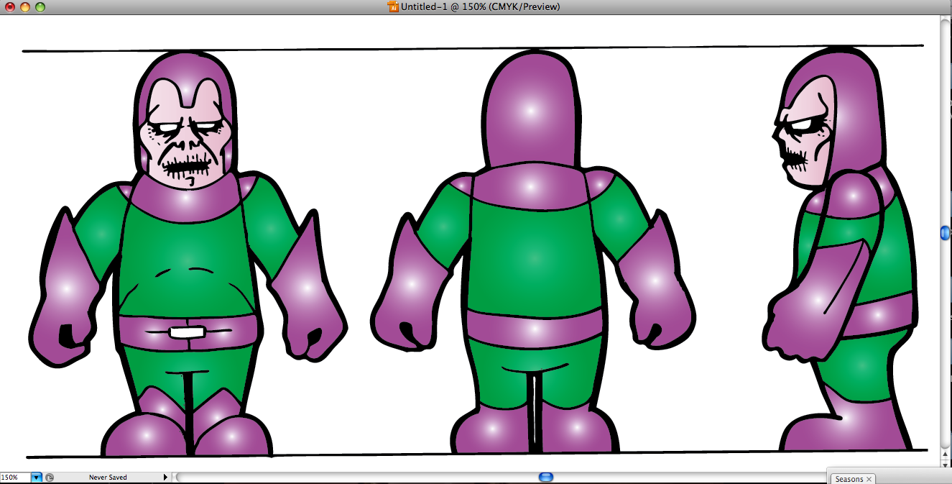Click the green zoom window button
952x484 pixels.
click(40, 7)
